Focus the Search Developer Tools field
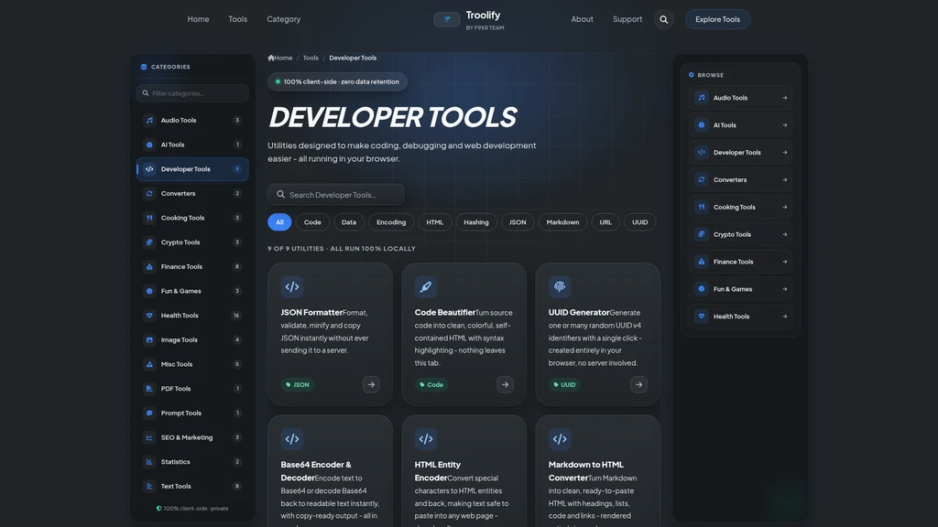The height and width of the screenshot is (527, 938). pyautogui.click(x=336, y=195)
